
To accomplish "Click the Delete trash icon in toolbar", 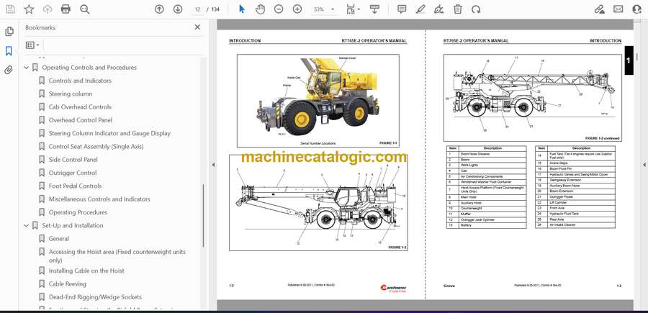I will point(458,9).
